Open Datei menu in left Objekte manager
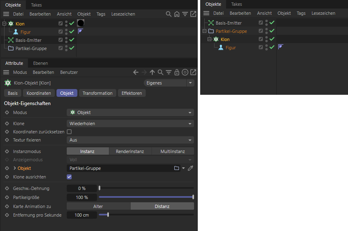The image size is (348, 231). pos(18,14)
